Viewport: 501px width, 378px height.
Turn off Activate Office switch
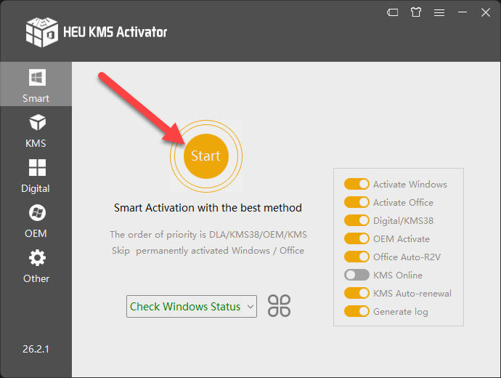[x=357, y=202]
